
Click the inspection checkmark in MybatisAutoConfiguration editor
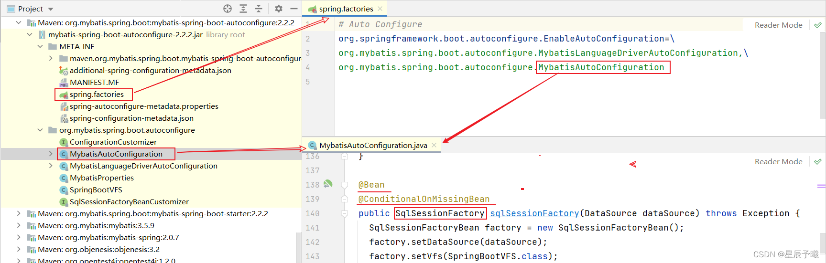click(x=818, y=161)
